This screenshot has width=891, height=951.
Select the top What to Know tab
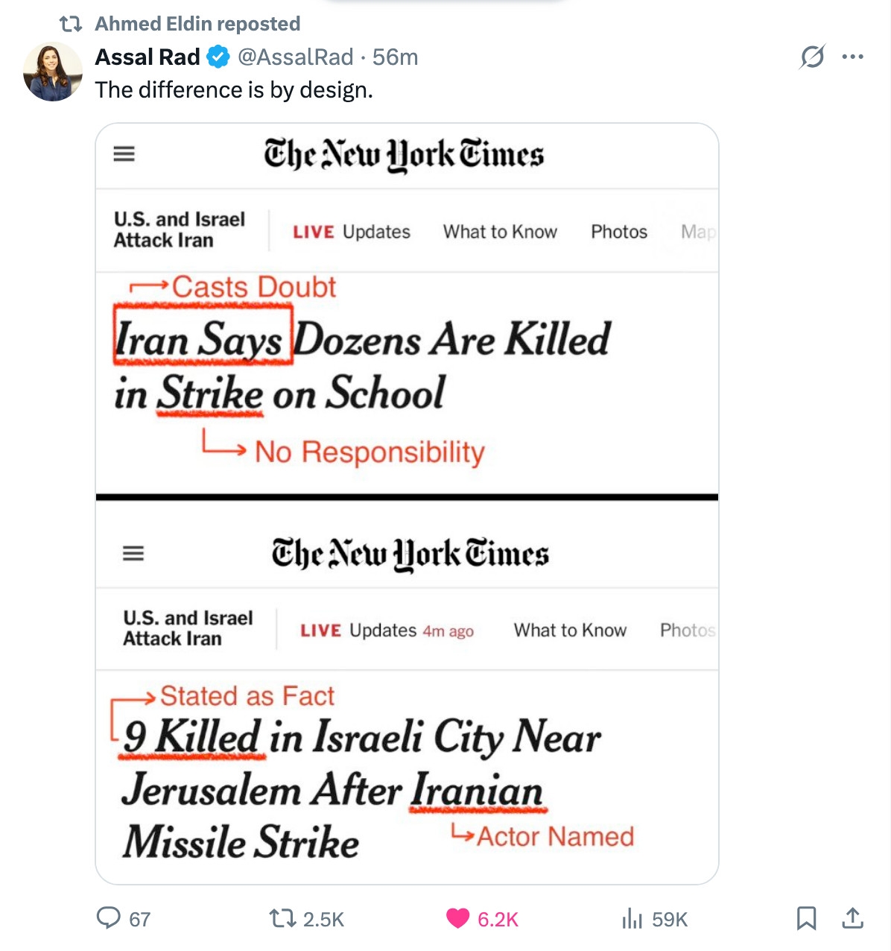500,232
